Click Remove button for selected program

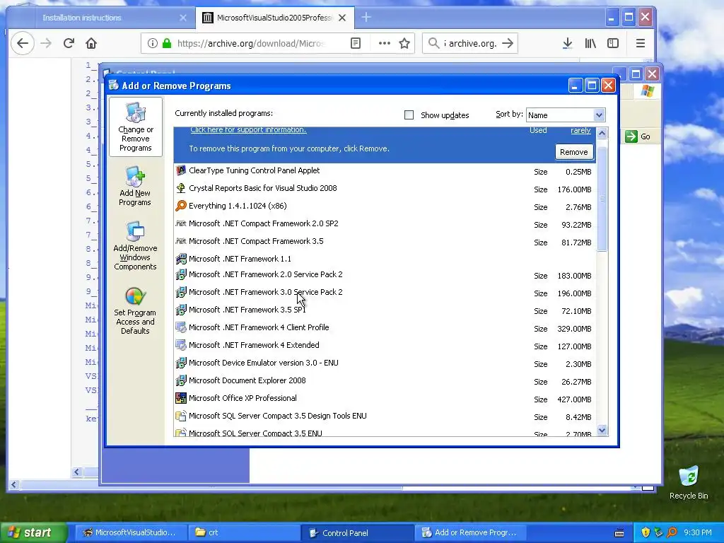(574, 152)
